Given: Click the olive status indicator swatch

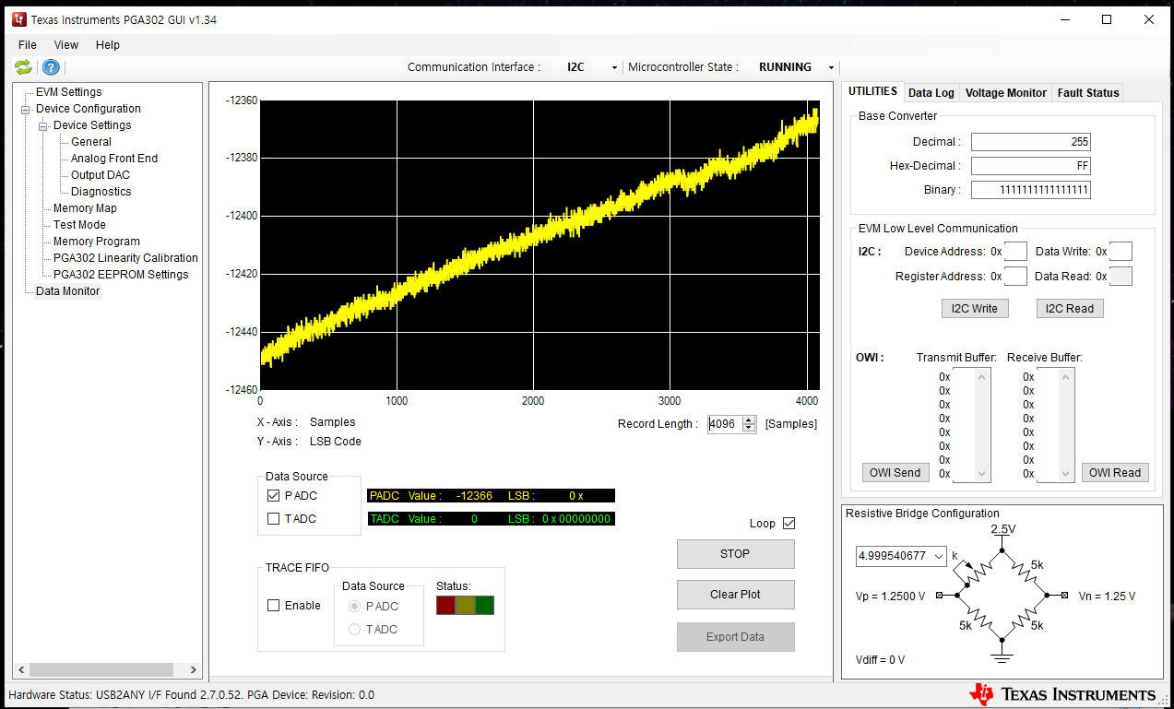Looking at the screenshot, I should click(x=465, y=606).
